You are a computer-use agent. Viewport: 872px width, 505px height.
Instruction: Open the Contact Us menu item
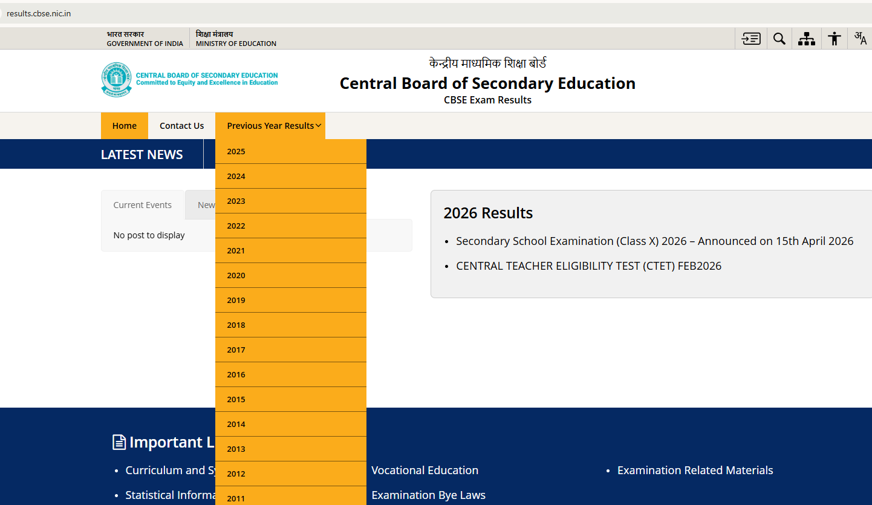tap(181, 125)
